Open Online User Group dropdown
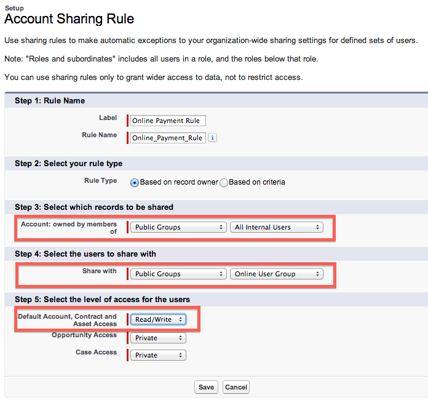The width and height of the screenshot is (428, 400). point(277,274)
